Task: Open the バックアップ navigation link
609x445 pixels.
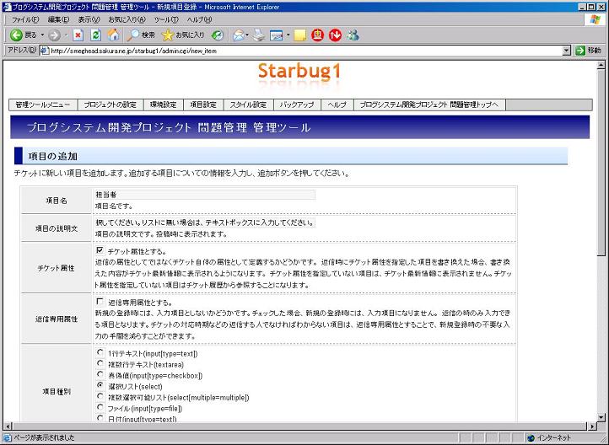Action: click(x=296, y=105)
